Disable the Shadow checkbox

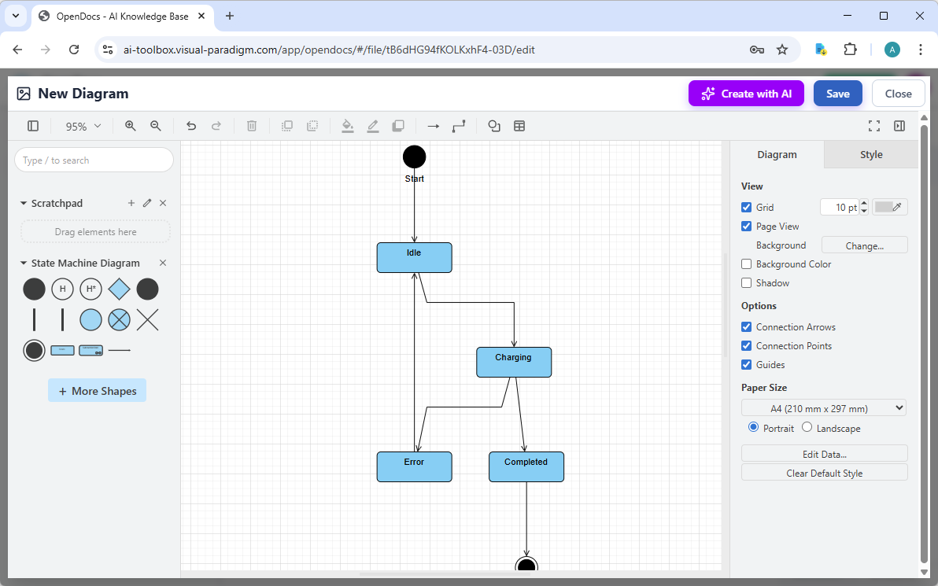click(x=746, y=282)
